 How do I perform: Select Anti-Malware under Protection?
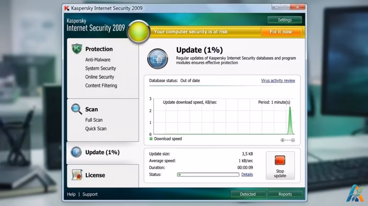point(98,60)
